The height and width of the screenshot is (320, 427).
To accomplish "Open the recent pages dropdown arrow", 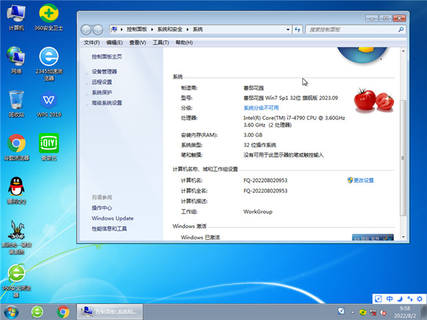I will click(x=106, y=29).
